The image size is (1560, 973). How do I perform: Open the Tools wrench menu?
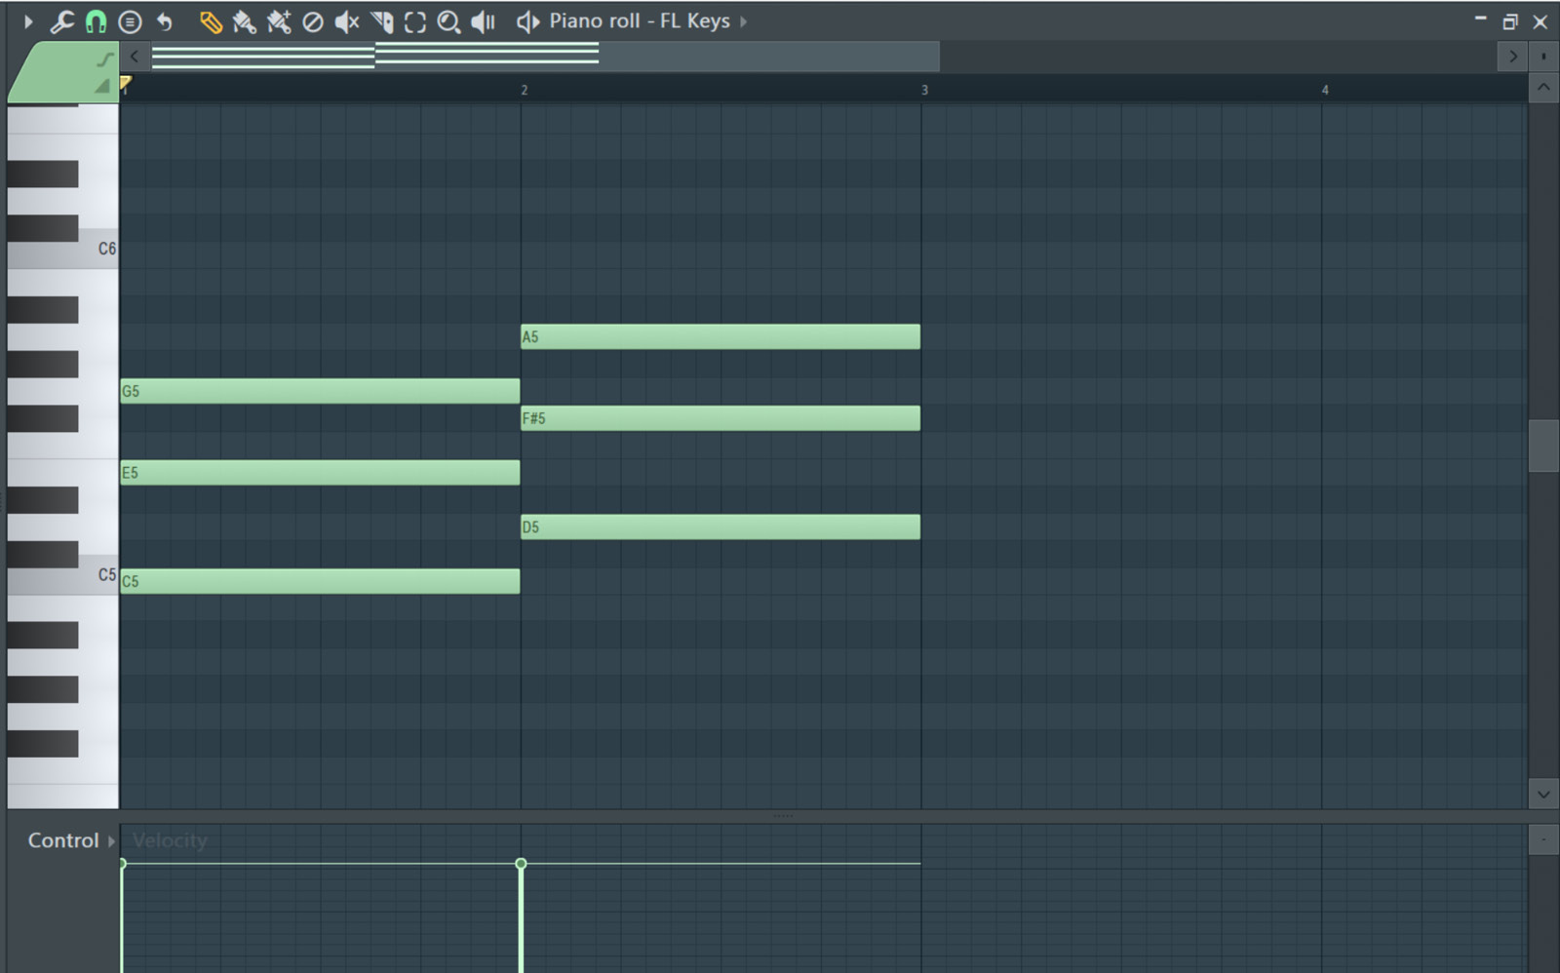[61, 21]
